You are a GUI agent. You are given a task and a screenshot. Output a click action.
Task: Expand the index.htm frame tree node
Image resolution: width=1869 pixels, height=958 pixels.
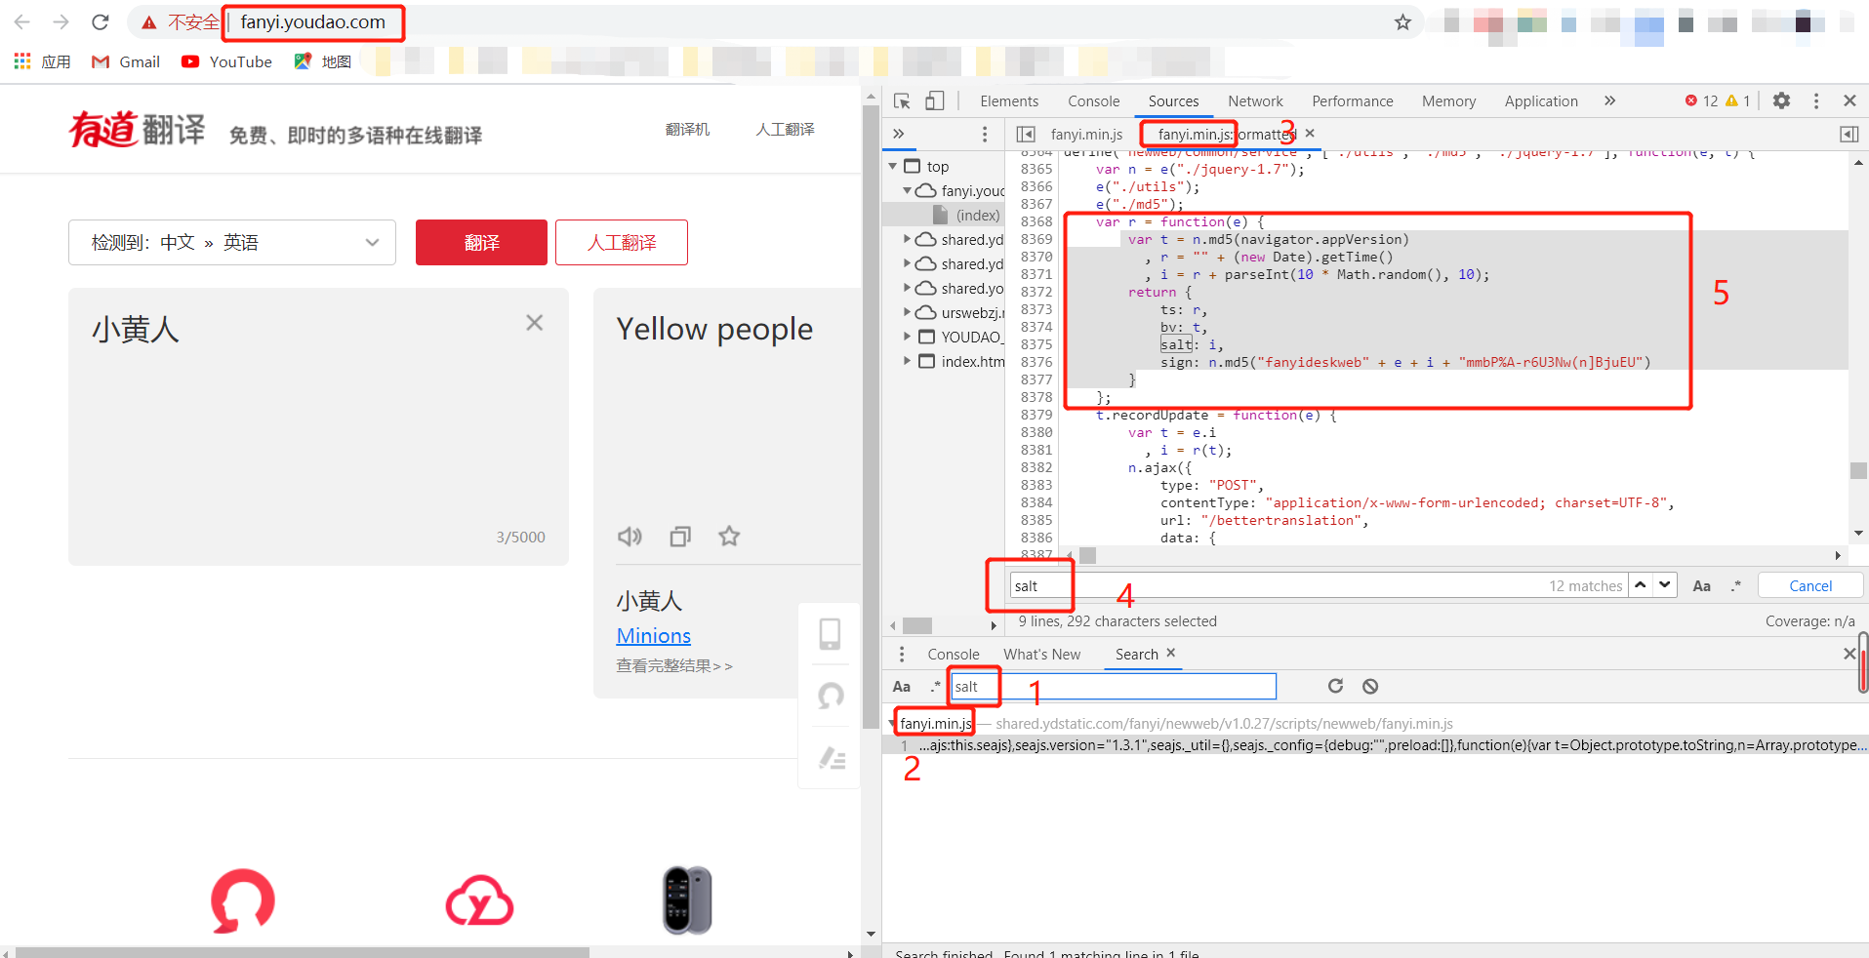(x=907, y=361)
